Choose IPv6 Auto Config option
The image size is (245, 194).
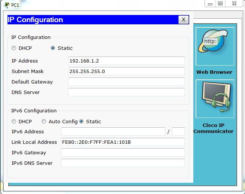[44, 121]
